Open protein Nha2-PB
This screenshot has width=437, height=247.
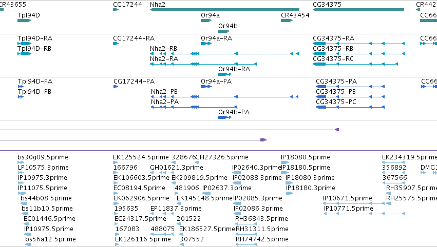click(x=164, y=92)
